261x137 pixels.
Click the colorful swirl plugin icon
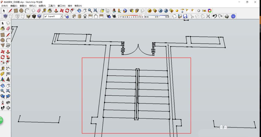210,11
